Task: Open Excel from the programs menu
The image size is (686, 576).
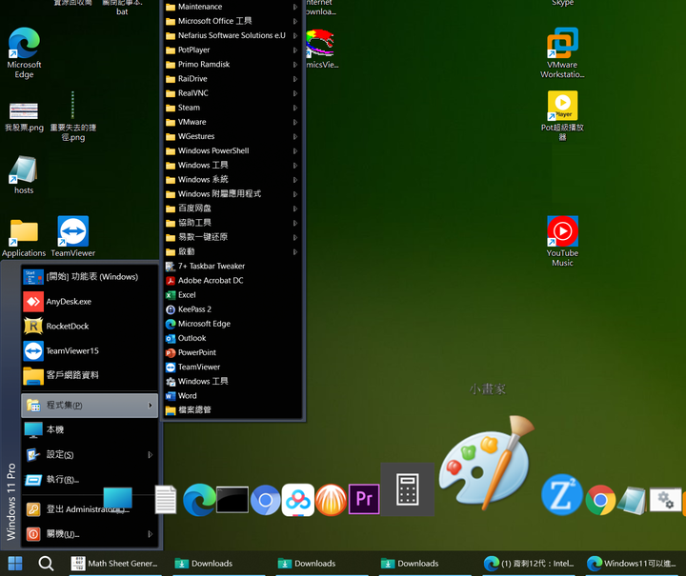Action: click(232, 295)
